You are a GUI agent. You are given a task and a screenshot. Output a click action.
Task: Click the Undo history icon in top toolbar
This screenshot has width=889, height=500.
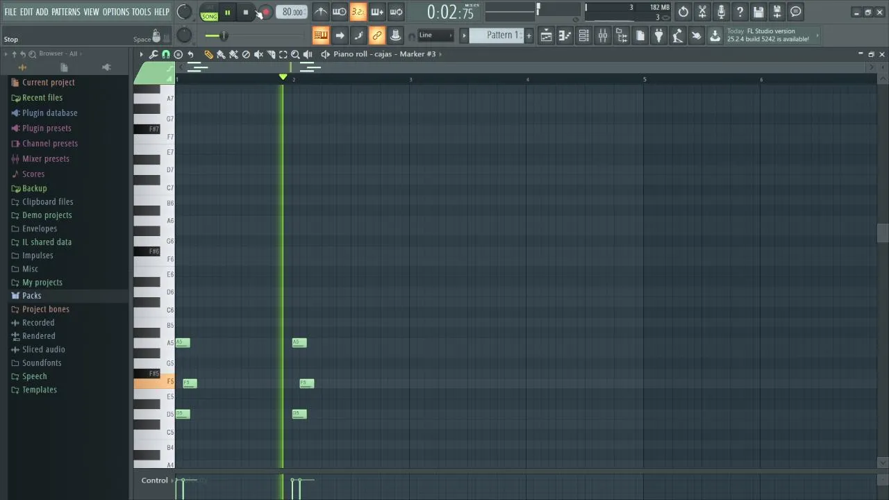(x=683, y=12)
